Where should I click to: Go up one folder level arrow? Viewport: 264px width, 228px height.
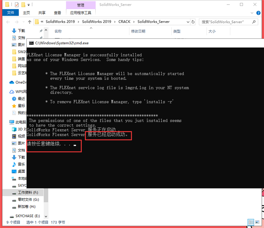click(30, 22)
